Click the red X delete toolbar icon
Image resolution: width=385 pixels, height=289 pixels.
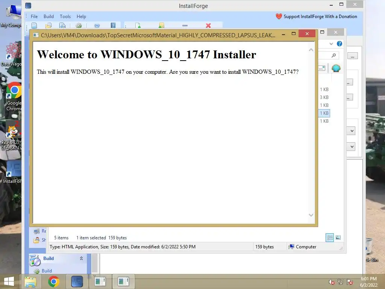tap(208, 26)
